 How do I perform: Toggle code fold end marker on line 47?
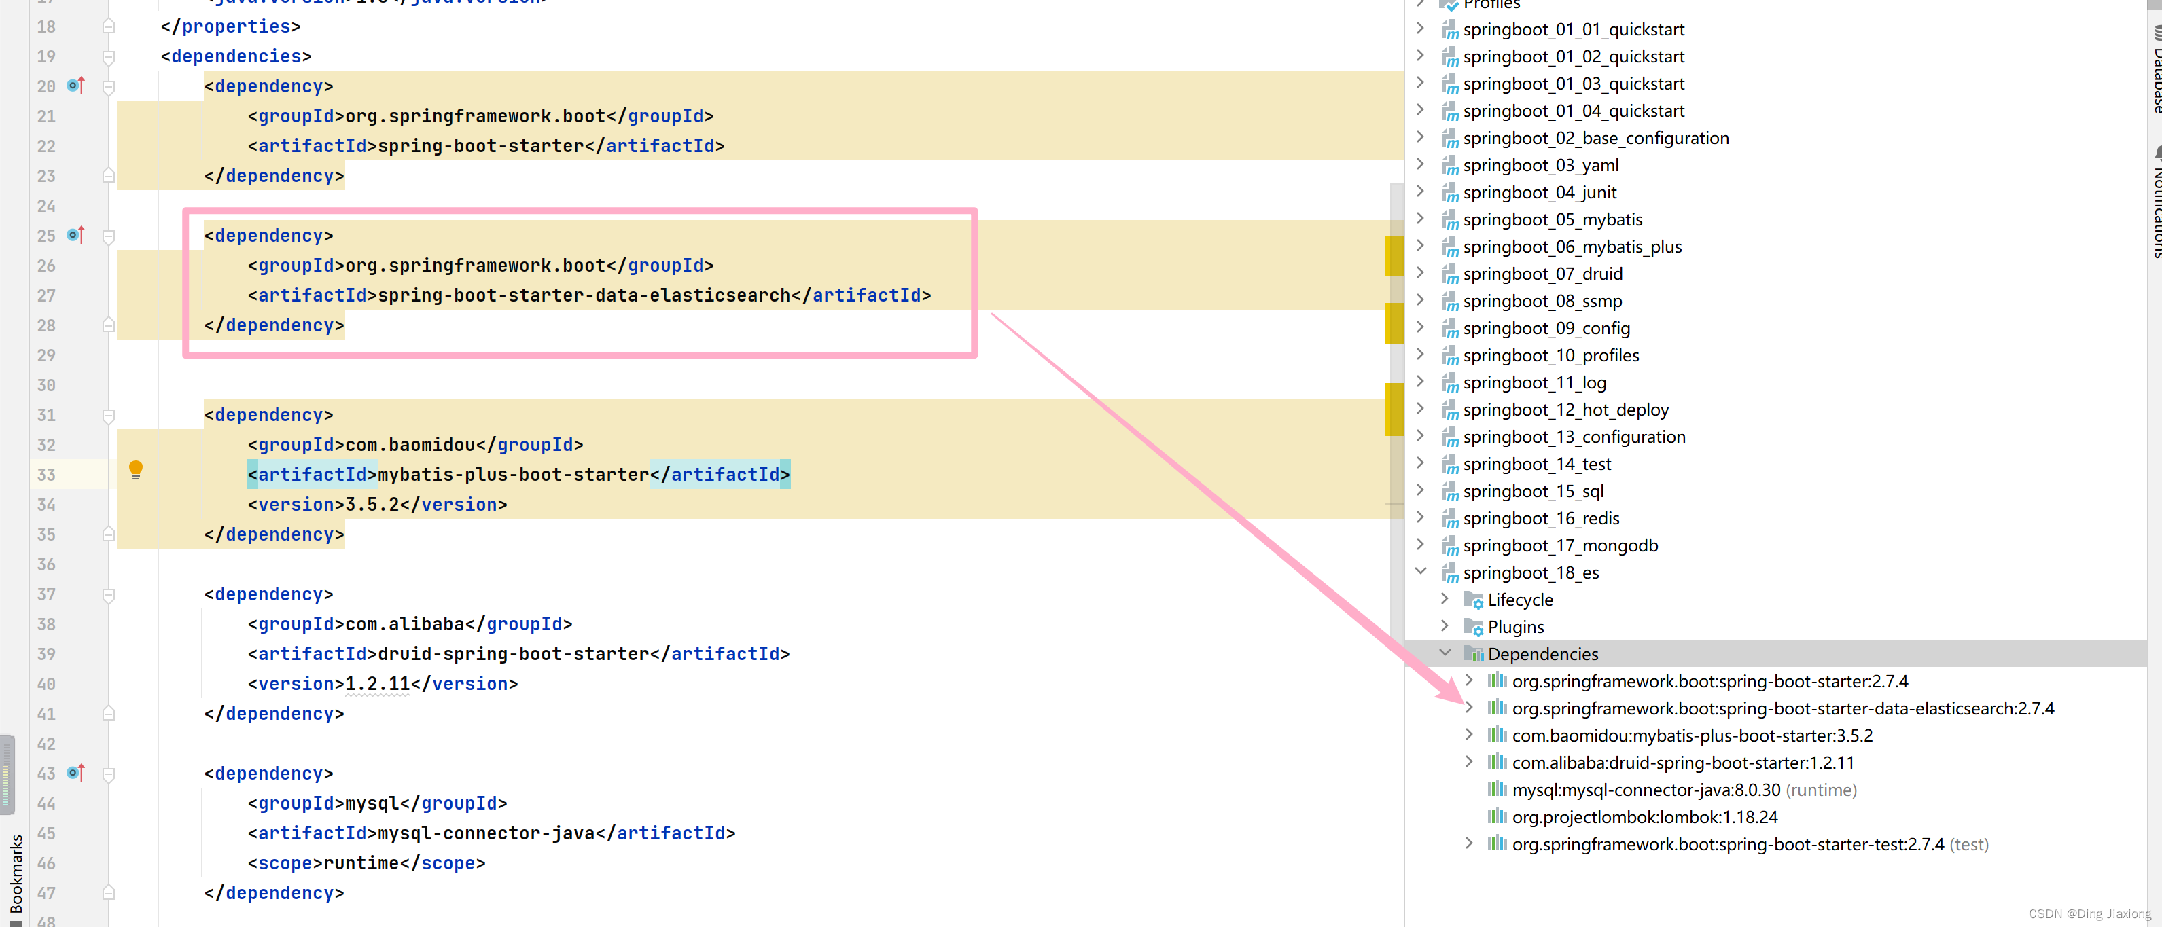pyautogui.click(x=108, y=892)
